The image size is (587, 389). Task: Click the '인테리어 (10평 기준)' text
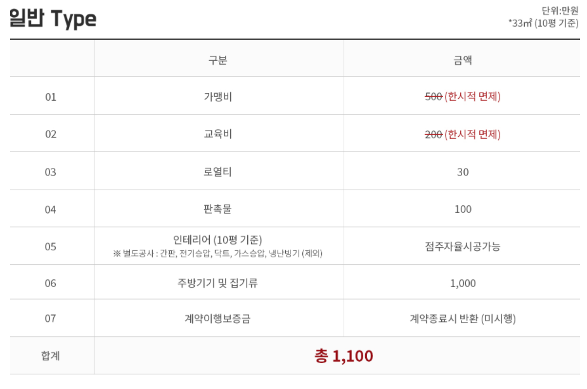217,239
